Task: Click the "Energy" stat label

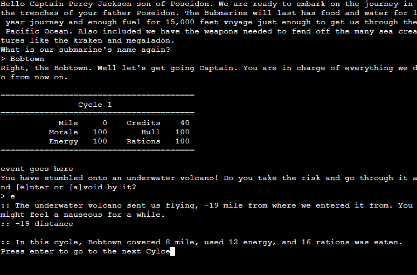Action: [63, 141]
